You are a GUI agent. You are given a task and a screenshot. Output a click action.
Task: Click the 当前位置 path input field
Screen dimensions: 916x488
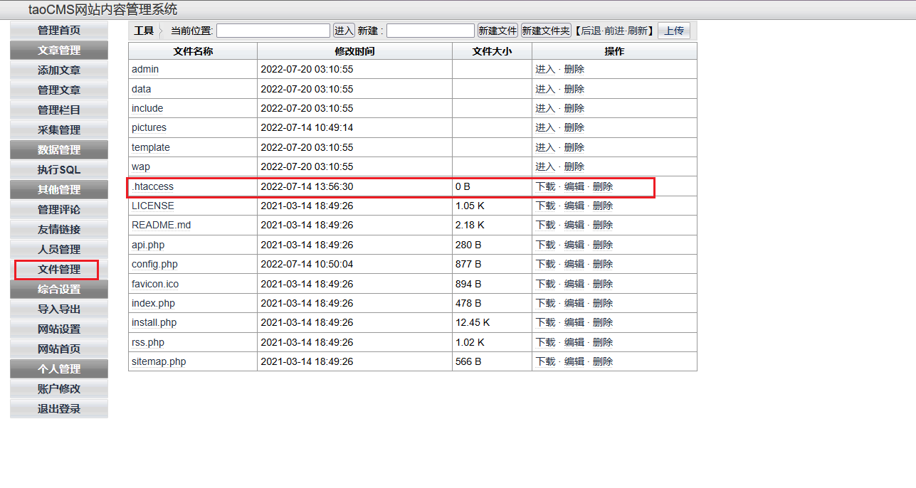tap(273, 31)
